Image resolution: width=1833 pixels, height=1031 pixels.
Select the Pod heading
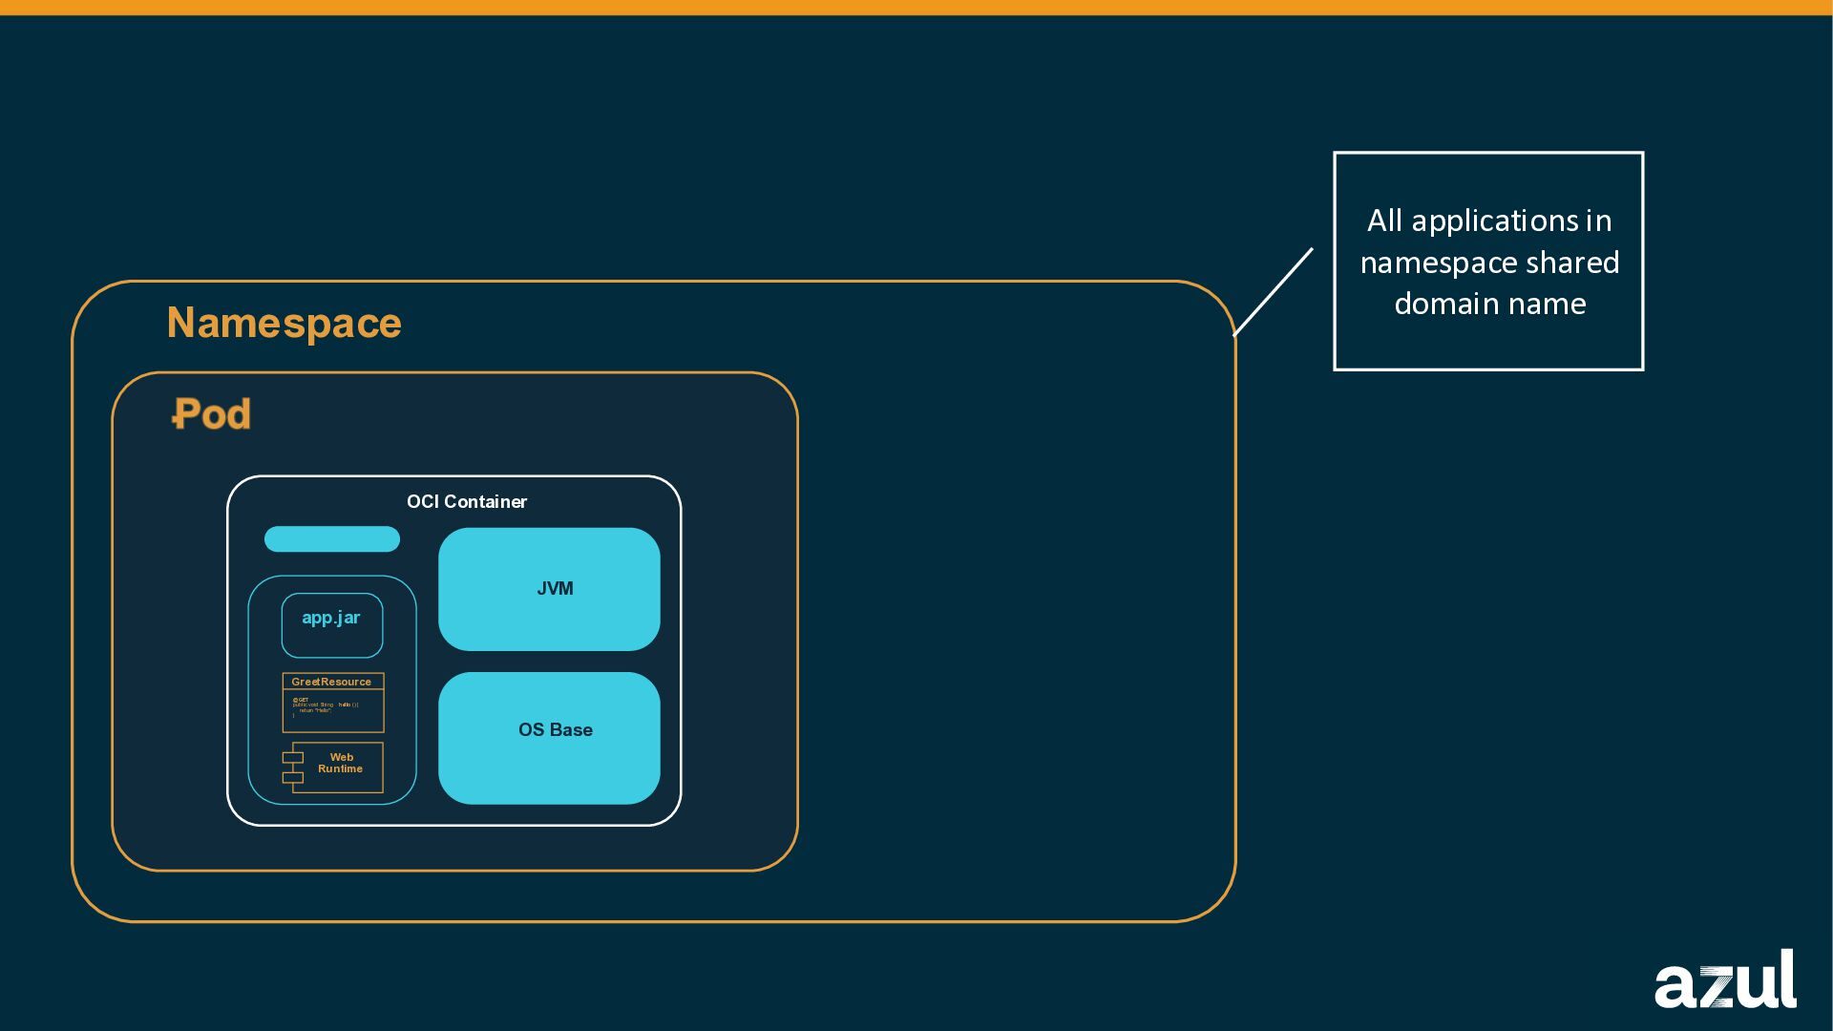pos(211,414)
